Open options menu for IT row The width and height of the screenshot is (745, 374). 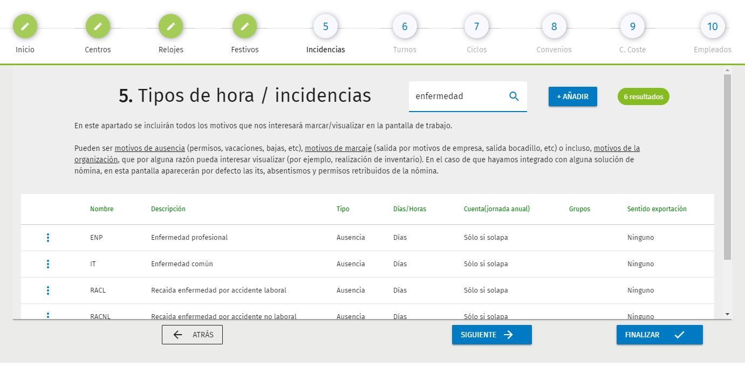(x=48, y=264)
